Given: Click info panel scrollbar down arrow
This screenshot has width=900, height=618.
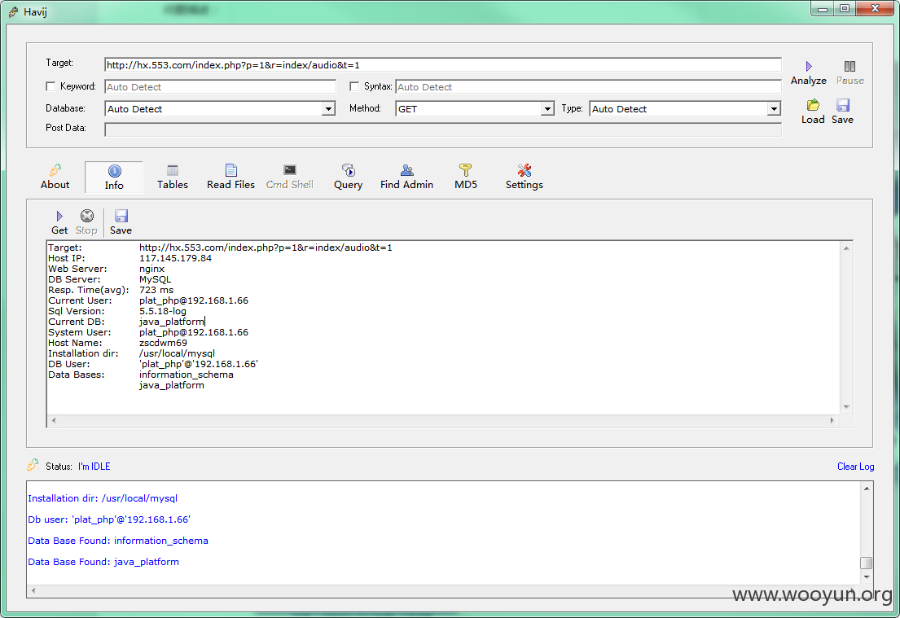Looking at the screenshot, I should [x=846, y=407].
